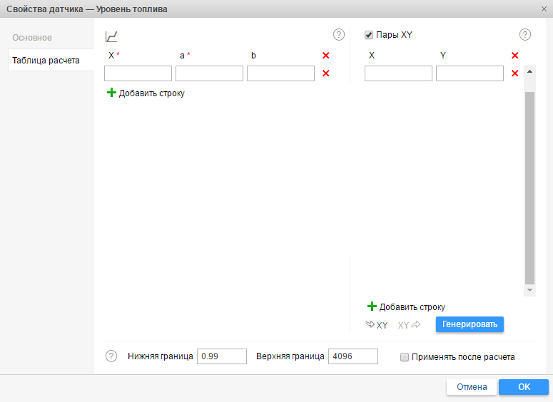Cancel with the Отмена button
The height and width of the screenshot is (402, 553).
[472, 387]
